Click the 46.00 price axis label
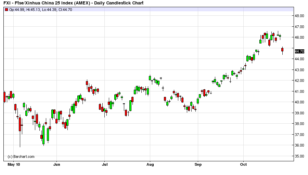 [299, 37]
